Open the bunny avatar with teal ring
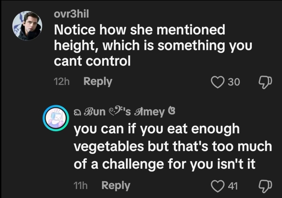 (x=56, y=118)
